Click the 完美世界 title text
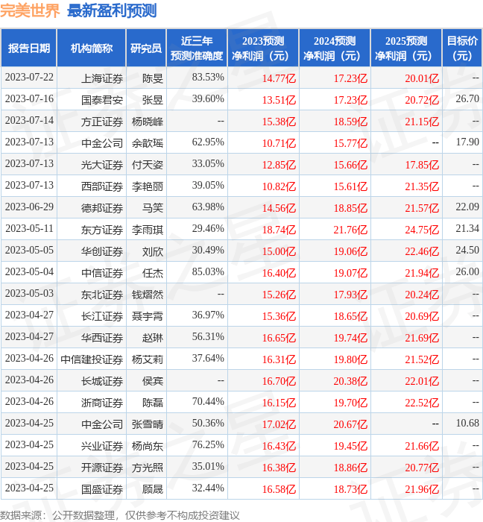Viewport: 483px width, 522px height. (30, 10)
